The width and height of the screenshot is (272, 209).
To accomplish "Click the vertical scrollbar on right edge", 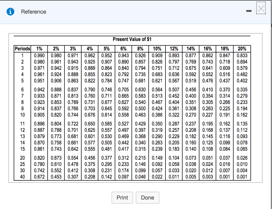I will (271, 106).
